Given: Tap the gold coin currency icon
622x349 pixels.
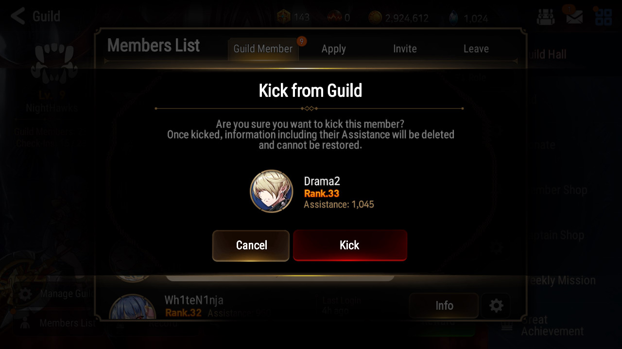Looking at the screenshot, I should point(375,18).
